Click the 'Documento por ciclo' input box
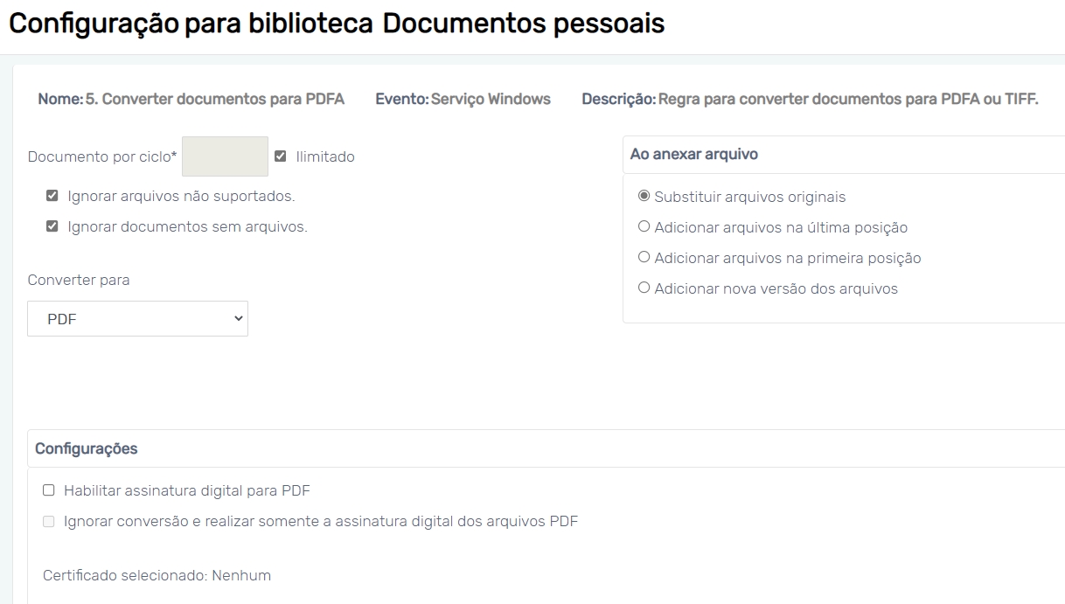Image resolution: width=1065 pixels, height=604 pixels. [x=225, y=156]
